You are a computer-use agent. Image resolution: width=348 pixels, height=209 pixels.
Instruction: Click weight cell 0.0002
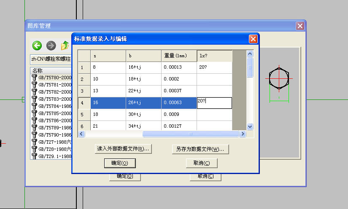(179, 79)
